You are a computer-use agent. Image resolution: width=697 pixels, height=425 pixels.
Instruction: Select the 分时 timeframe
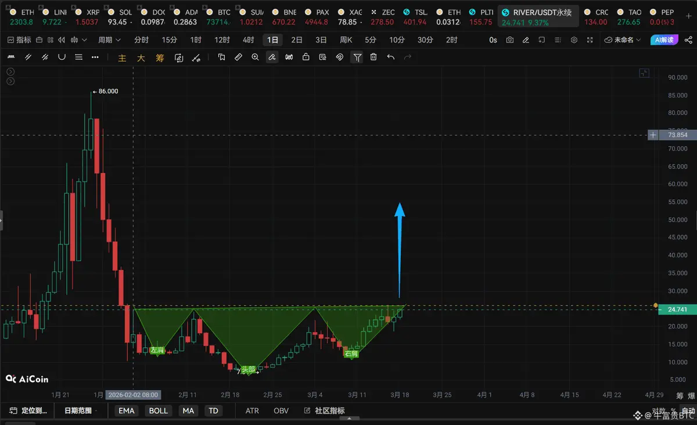141,40
